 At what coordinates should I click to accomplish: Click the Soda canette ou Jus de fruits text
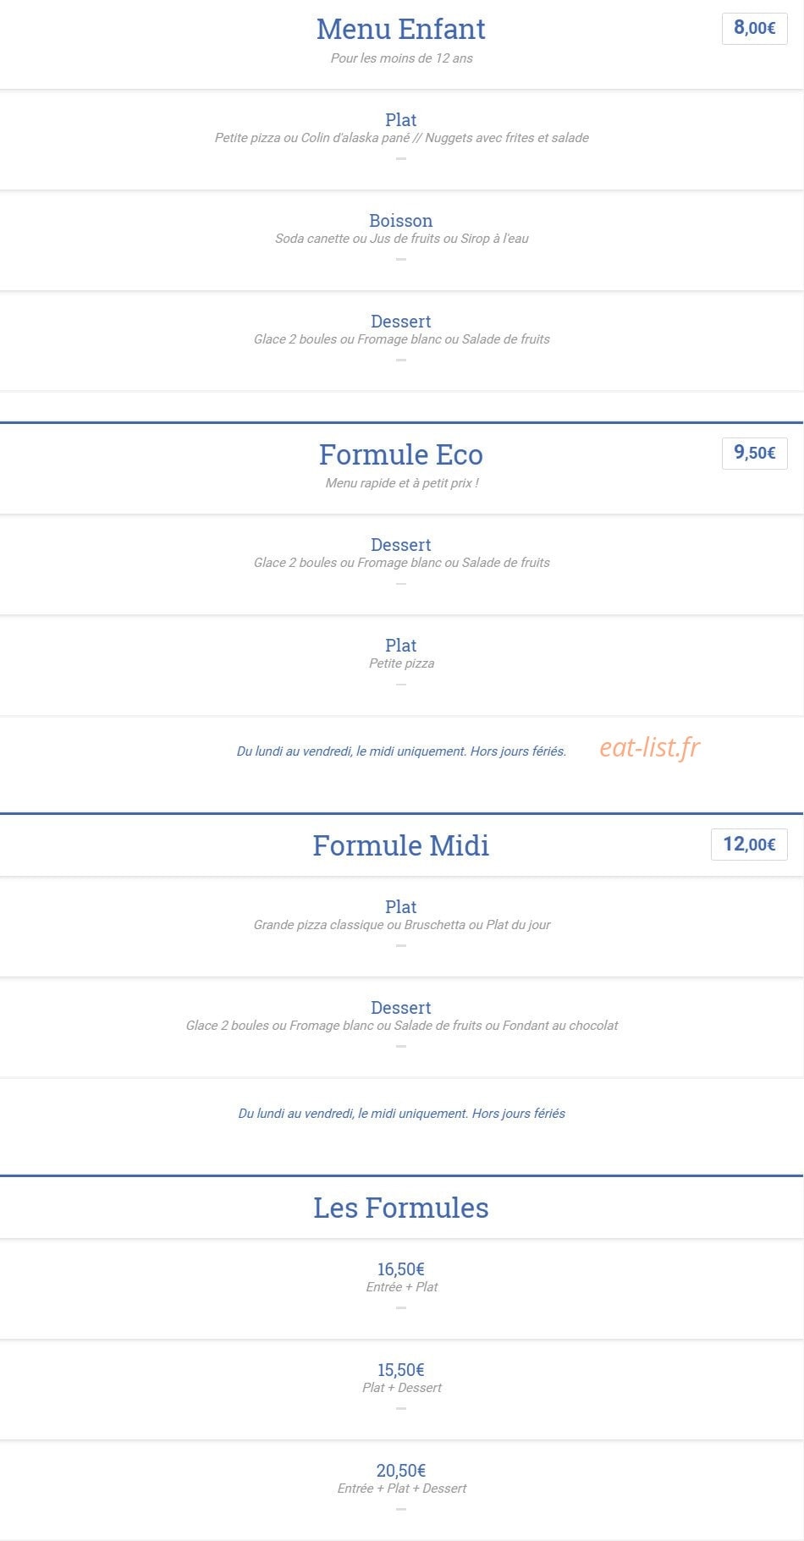click(x=401, y=239)
